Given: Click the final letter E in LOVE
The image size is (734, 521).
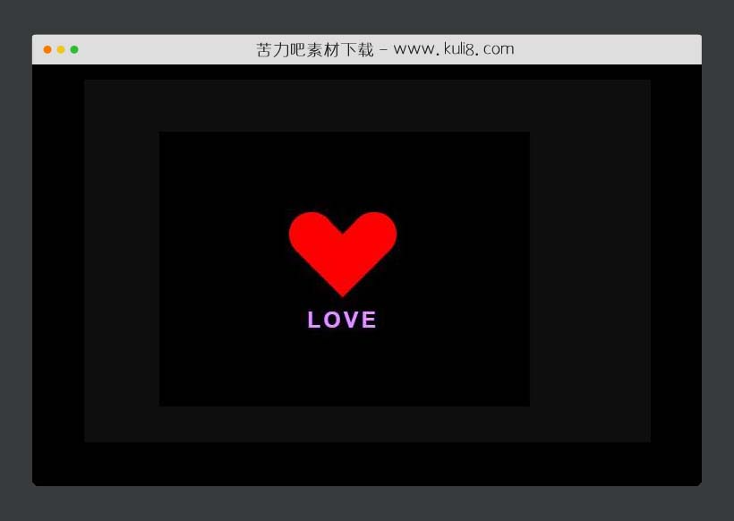Looking at the screenshot, I should (369, 320).
